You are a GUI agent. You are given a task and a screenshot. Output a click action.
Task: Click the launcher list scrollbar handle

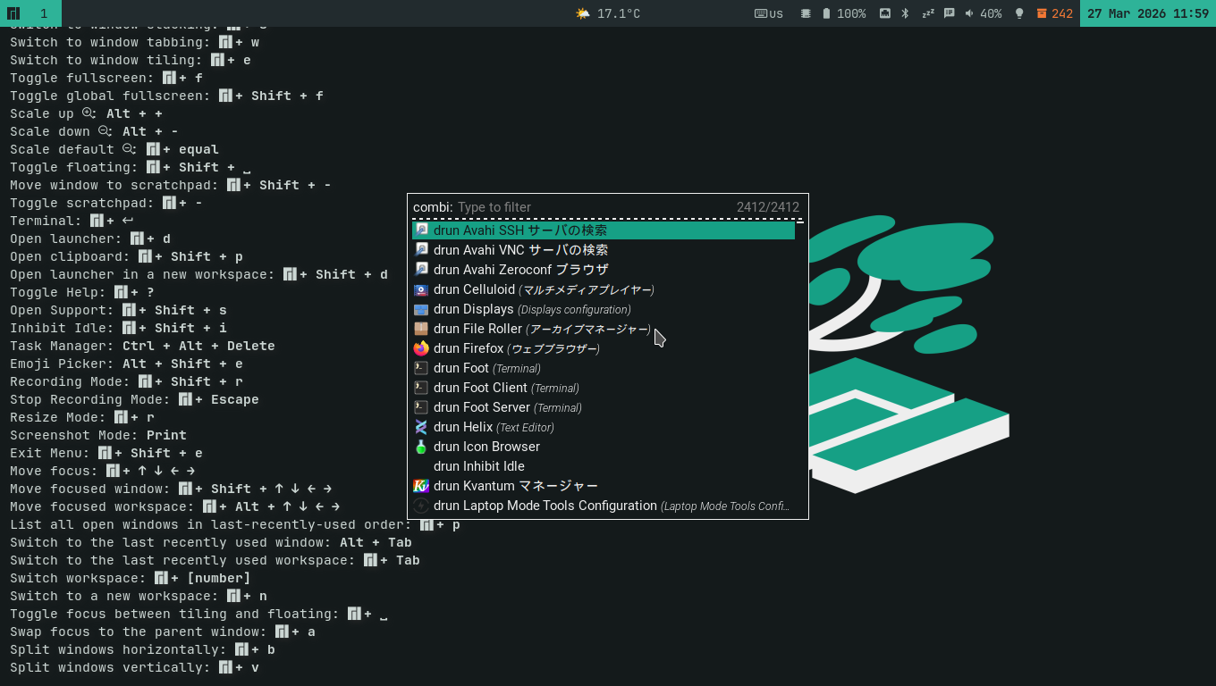point(799,222)
